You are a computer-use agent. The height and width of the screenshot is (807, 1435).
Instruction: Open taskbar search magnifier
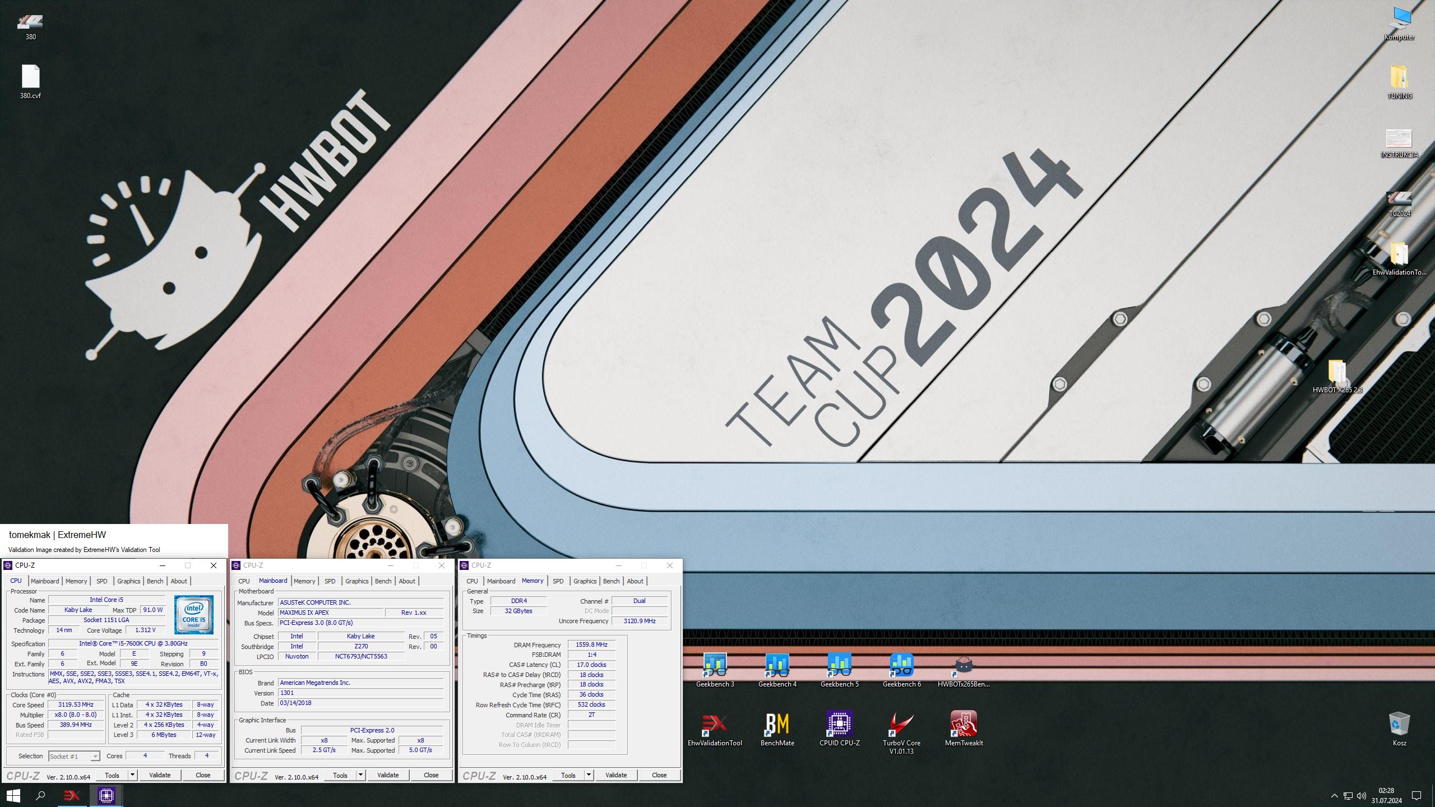tap(40, 795)
